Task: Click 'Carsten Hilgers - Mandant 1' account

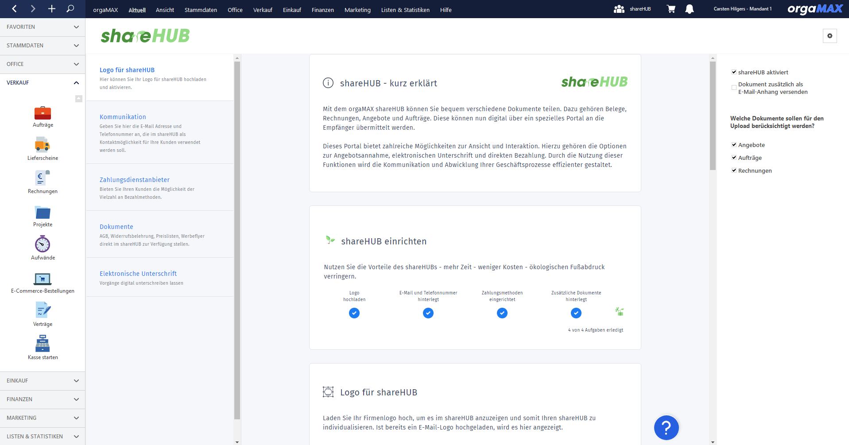Action: [x=743, y=9]
